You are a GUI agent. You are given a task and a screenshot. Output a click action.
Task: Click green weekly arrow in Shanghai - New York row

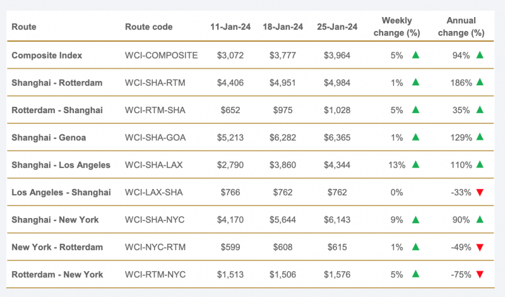[x=415, y=220]
